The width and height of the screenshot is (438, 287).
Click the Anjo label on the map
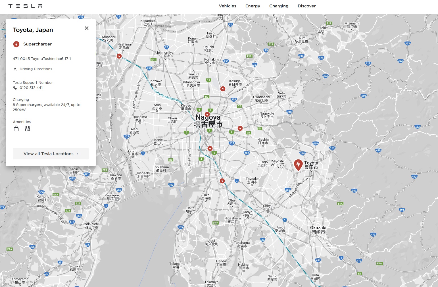(280, 229)
